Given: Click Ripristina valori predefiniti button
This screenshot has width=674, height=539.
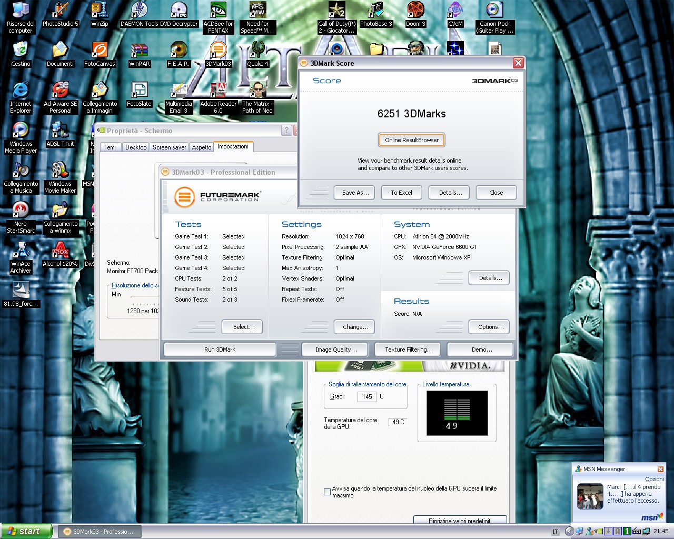Looking at the screenshot, I should (x=460, y=520).
